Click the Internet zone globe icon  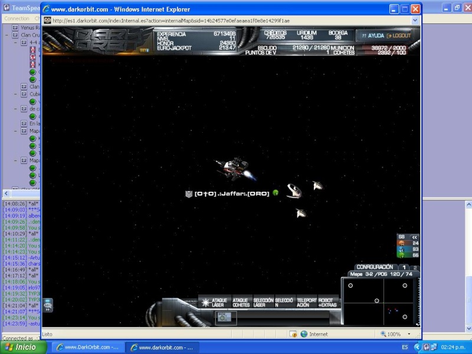click(x=304, y=334)
